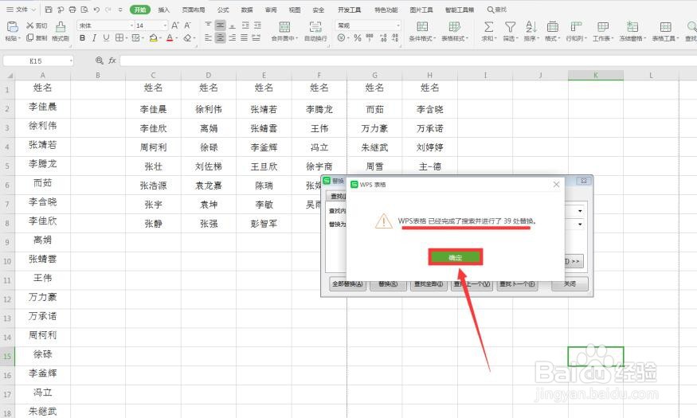This screenshot has width=697, height=418.
Task: Toggle horizontal center alignment
Action: pyautogui.click(x=220, y=38)
